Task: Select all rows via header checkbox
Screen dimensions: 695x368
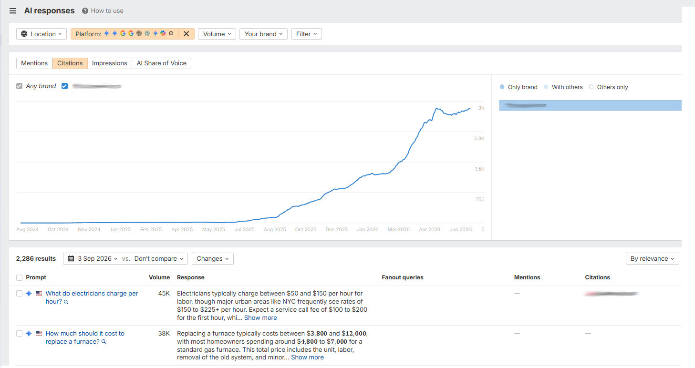Action: 19,277
